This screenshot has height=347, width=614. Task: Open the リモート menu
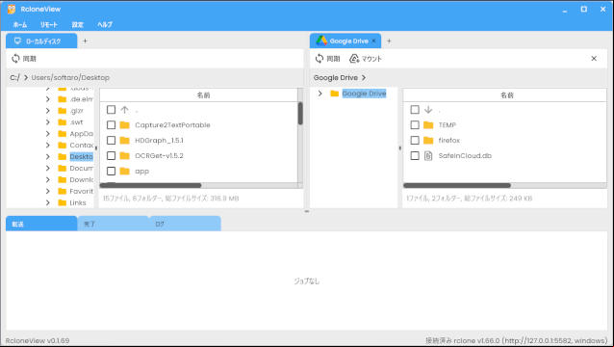click(x=49, y=24)
